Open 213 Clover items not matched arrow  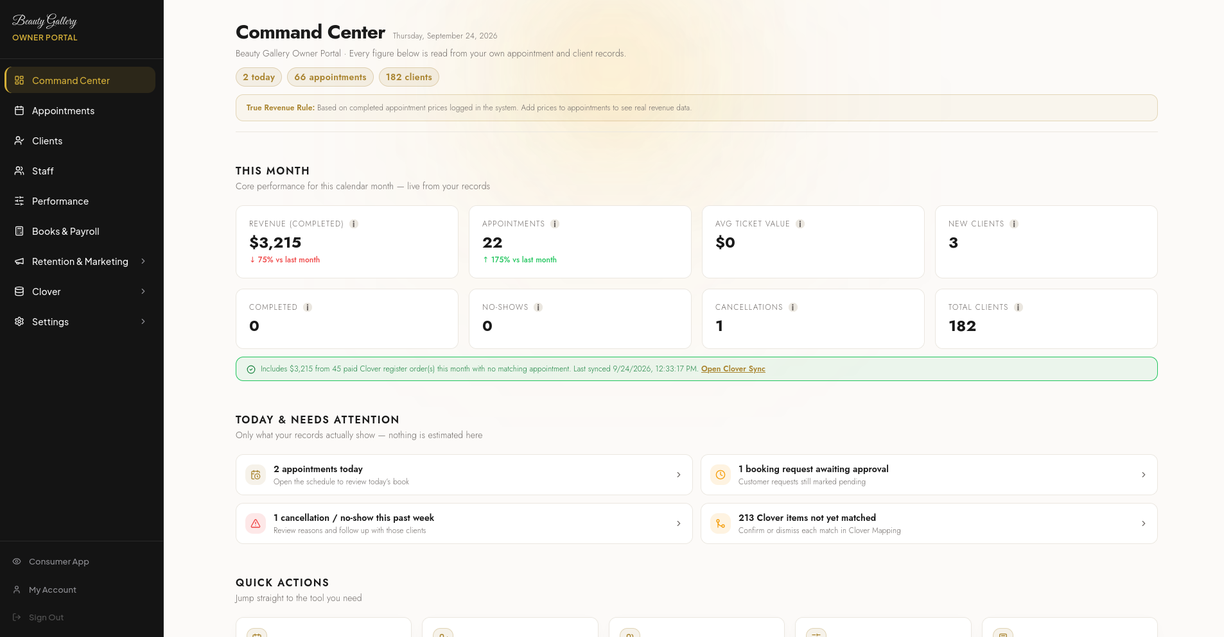coord(1144,523)
